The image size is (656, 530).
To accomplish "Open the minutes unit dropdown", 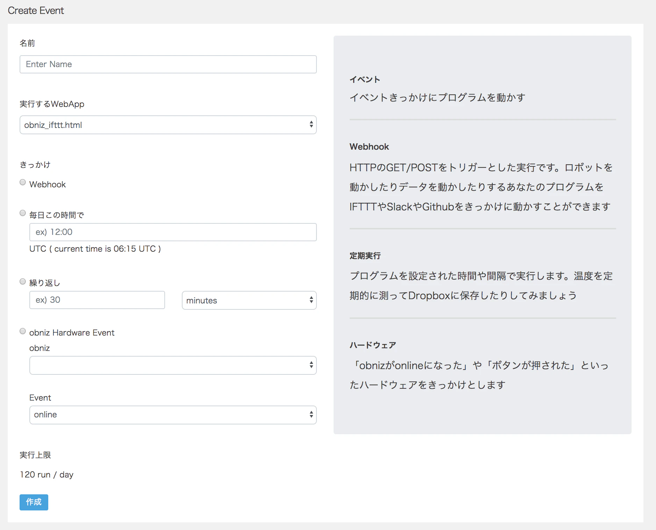I will (249, 300).
